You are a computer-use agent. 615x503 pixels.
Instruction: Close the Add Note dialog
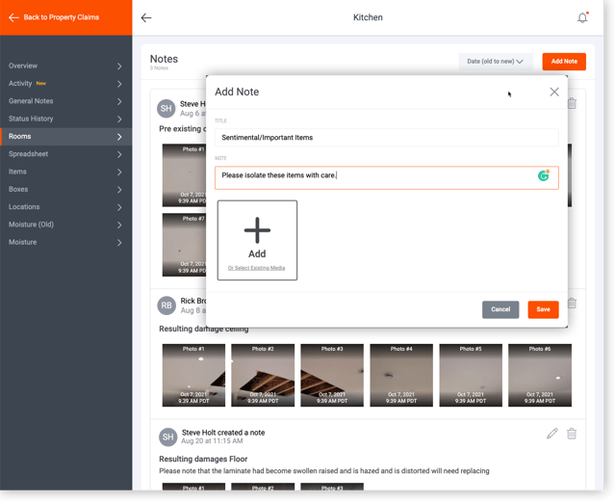pos(554,92)
